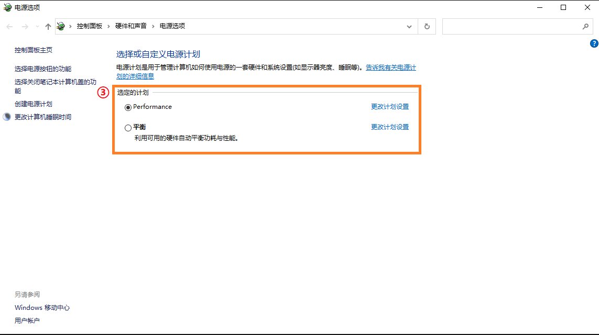
Task: Open Windows 移动中心 link
Action: 42,307
